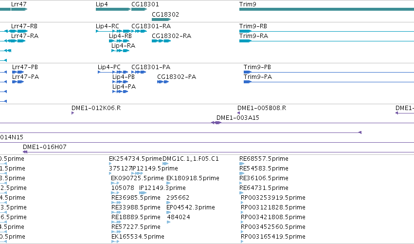Click the 295662 EST label
The image size is (414, 244).
pyautogui.click(x=178, y=198)
